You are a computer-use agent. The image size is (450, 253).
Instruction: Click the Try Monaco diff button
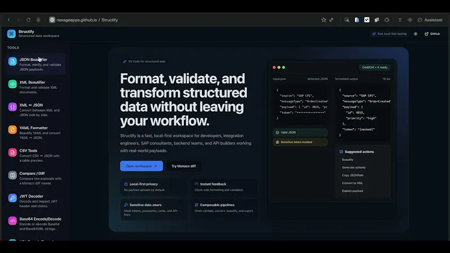184,166
